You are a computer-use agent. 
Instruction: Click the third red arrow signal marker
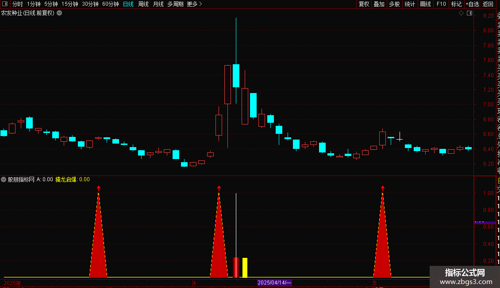tap(383, 188)
